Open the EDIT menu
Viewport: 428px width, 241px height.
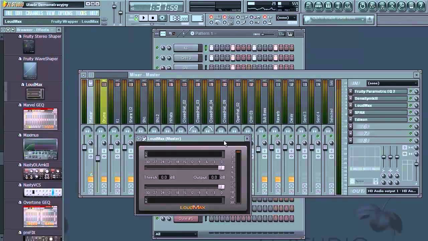pyautogui.click(x=19, y=13)
